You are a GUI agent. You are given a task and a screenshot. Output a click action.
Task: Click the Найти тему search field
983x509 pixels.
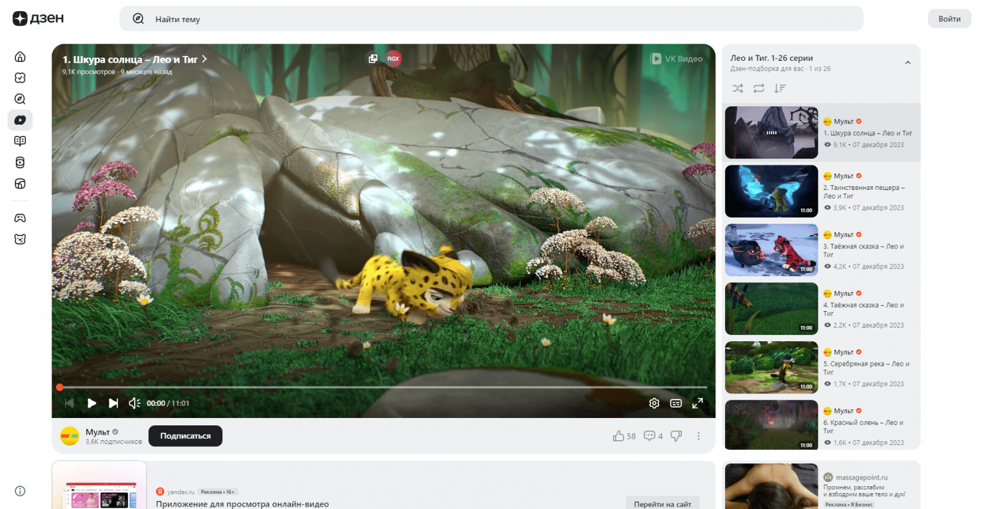click(491, 19)
